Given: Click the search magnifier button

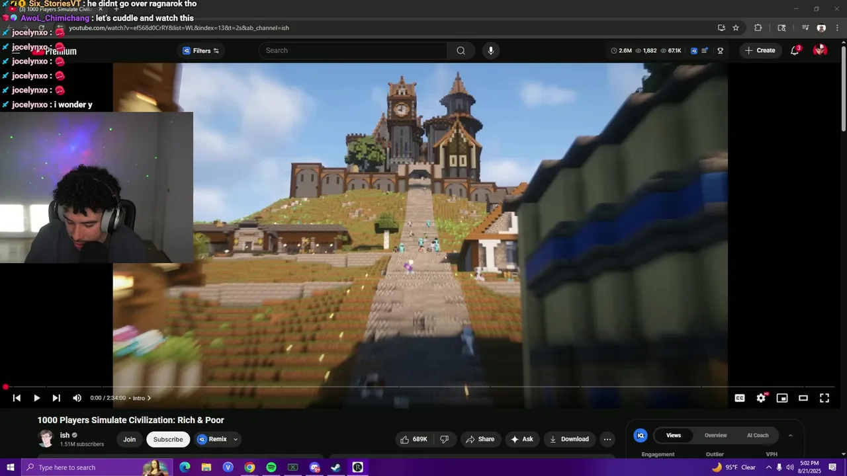Looking at the screenshot, I should 461,51.
